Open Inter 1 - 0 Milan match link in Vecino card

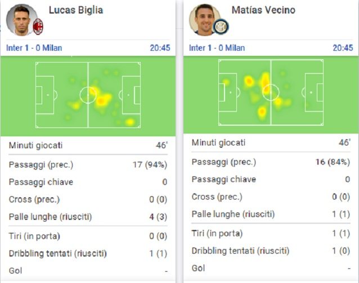pyautogui.click(x=217, y=48)
